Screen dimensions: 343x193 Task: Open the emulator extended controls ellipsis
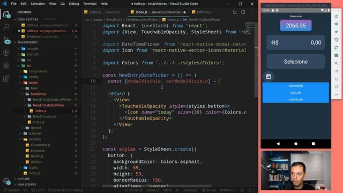point(337,95)
